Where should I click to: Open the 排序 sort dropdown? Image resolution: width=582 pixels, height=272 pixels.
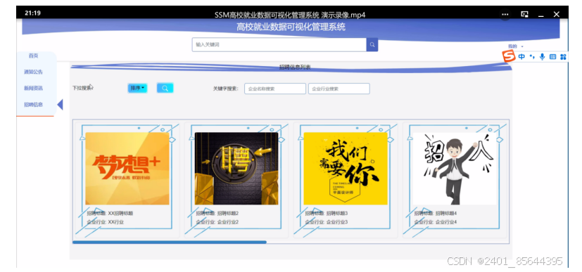click(x=137, y=88)
